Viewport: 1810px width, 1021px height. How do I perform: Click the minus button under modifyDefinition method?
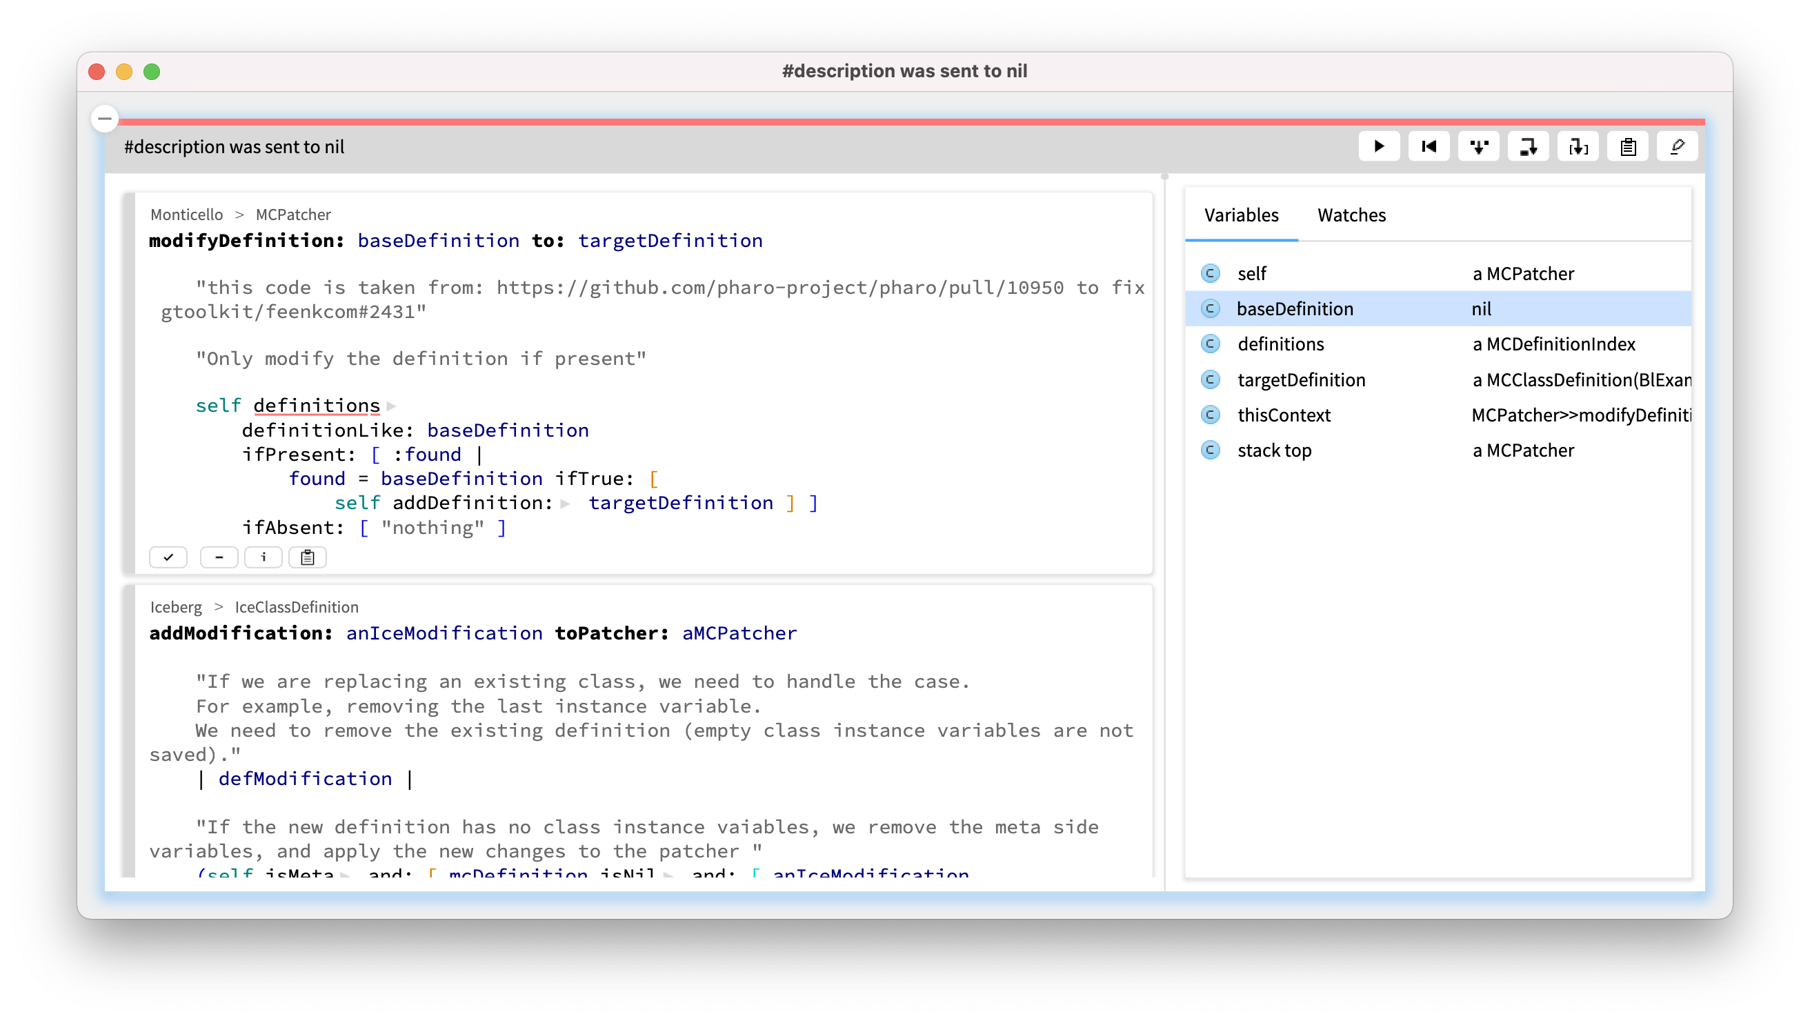point(219,557)
